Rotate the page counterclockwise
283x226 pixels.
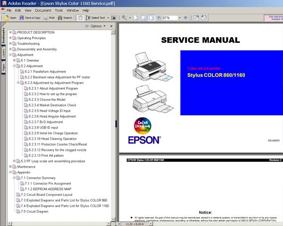coord(204,17)
